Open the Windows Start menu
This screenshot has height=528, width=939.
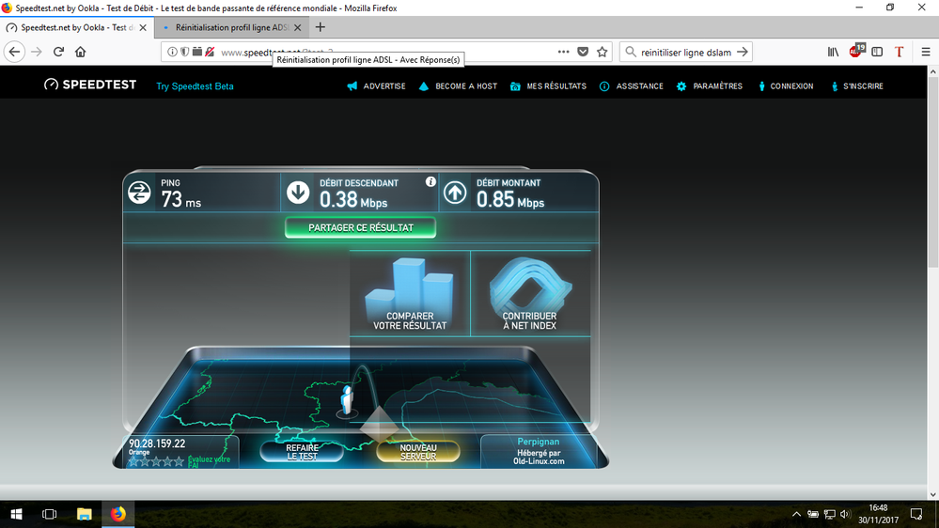pyautogui.click(x=16, y=514)
